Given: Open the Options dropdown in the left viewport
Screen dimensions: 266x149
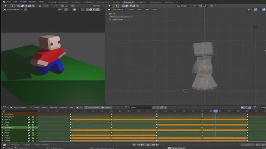Looking at the screenshot, I should point(98,6).
